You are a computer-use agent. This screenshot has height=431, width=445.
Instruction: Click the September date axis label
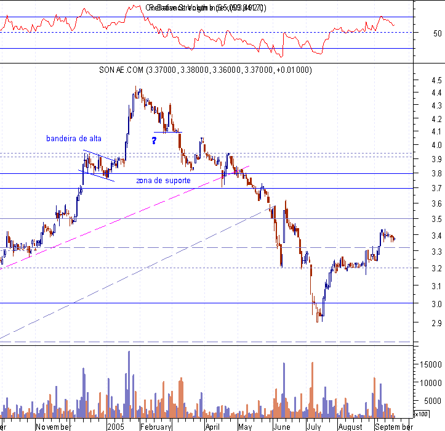point(394,427)
